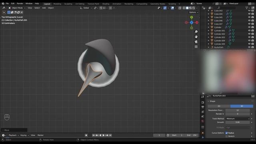Disable the Radius checkbox under Curve Deform
The image size is (256, 144).
[227, 133]
